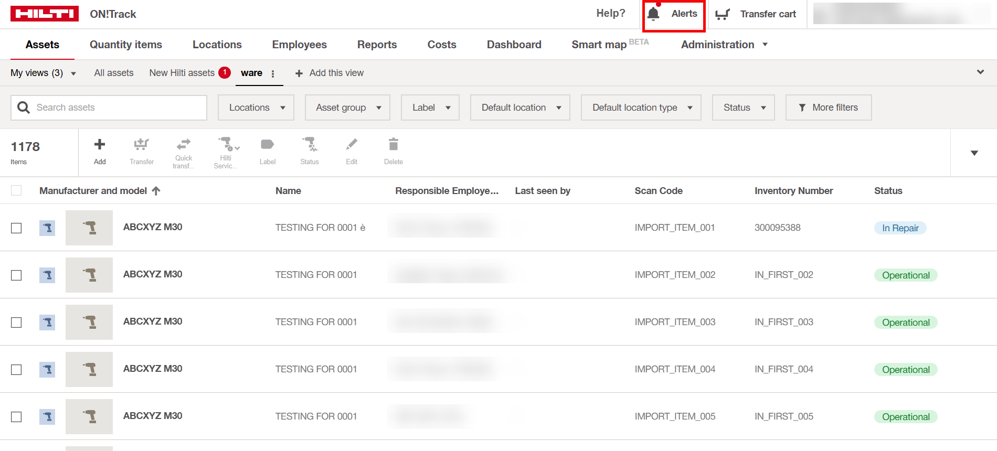The image size is (997, 451).
Task: Open the Default location type dropdown
Action: pyautogui.click(x=641, y=108)
